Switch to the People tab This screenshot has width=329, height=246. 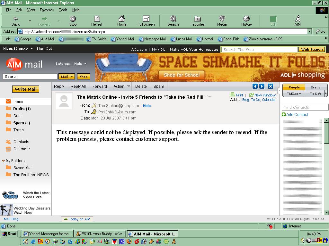coord(294,87)
